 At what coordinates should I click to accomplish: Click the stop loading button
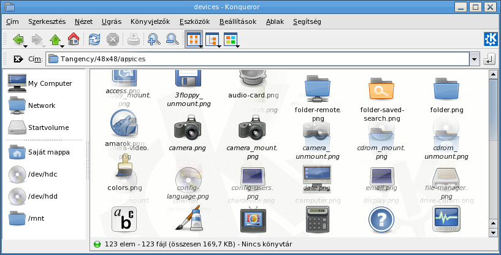tap(112, 39)
